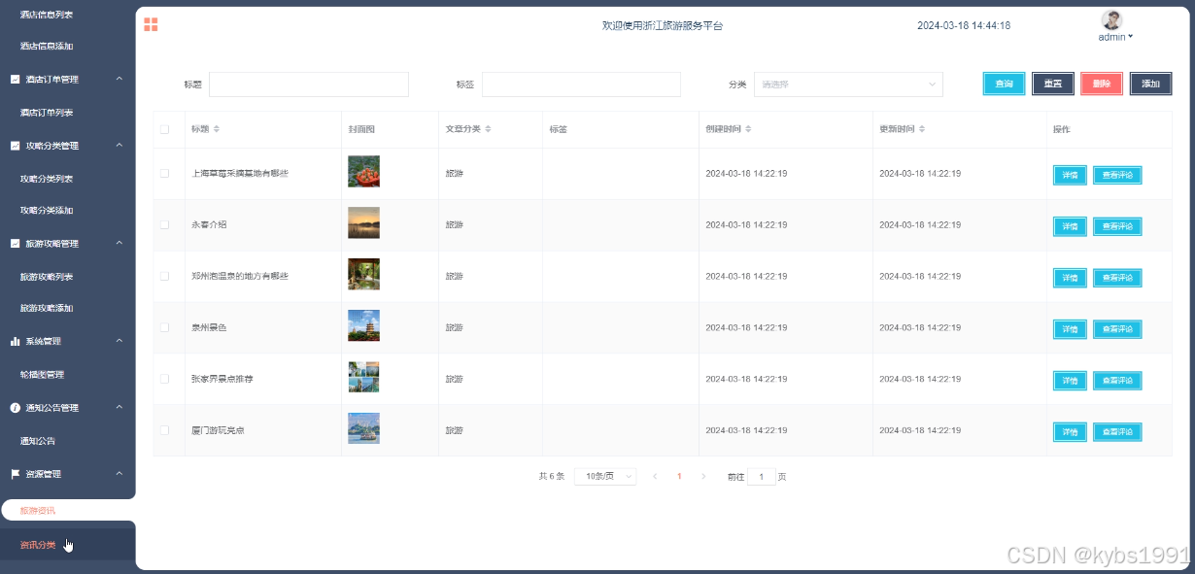Check the 张家界景点推荐 row checkbox
Viewport: 1195px width, 574px height.
coord(164,379)
